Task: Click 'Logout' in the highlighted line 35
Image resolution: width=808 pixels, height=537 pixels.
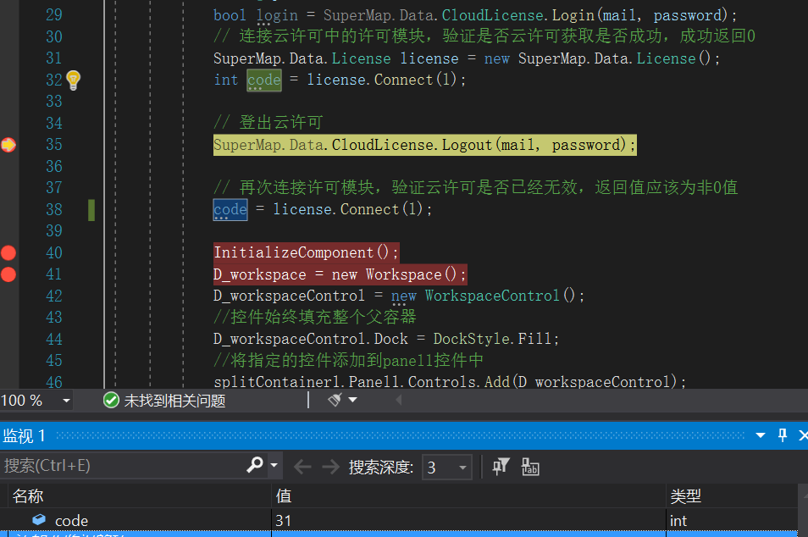Action: (467, 145)
